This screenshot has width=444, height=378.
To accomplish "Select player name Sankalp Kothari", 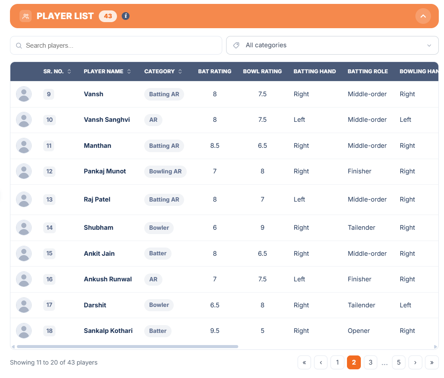I will [108, 331].
